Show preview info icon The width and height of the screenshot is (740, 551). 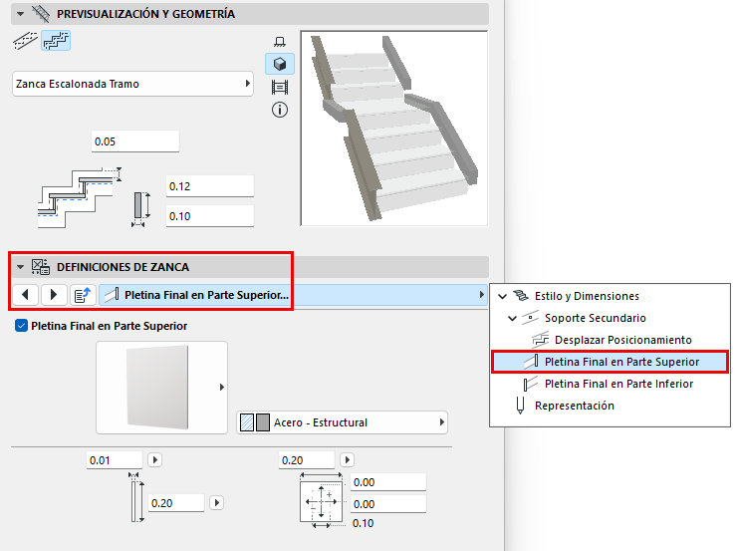tap(280, 110)
